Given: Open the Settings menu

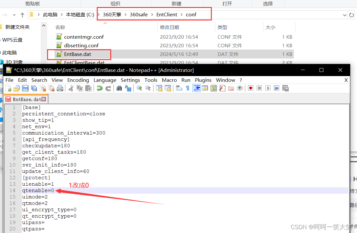Looking at the screenshot, I should point(130,80).
